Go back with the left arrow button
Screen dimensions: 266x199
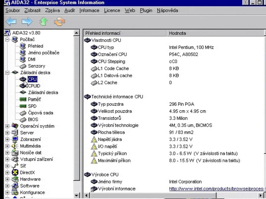point(11,22)
